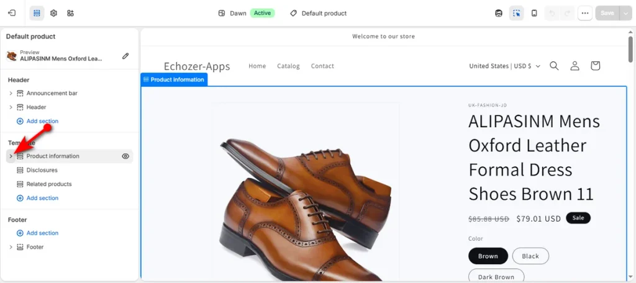Open the Save button dropdown arrow
Screen dimensions: 636x283
pyautogui.click(x=625, y=13)
